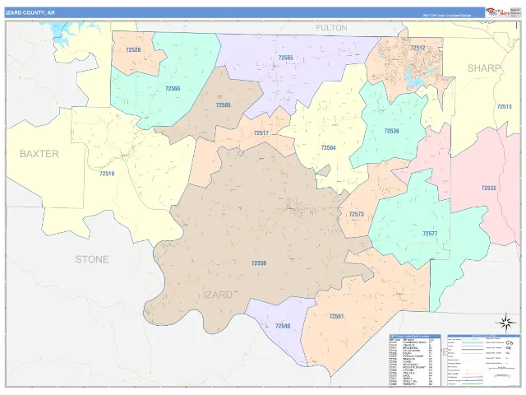Image resolution: width=526 pixels, height=395 pixels.
Task: Select ZIP code label 72585
Action: pyautogui.click(x=223, y=105)
